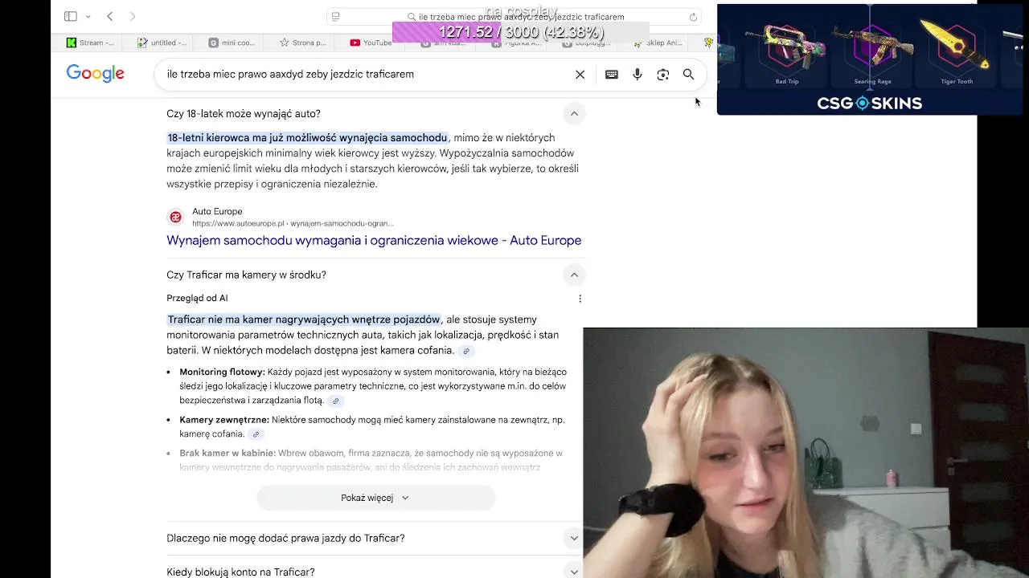The height and width of the screenshot is (578, 1029).
Task: Open source link after 'kamera cofania.'
Action: point(466,351)
